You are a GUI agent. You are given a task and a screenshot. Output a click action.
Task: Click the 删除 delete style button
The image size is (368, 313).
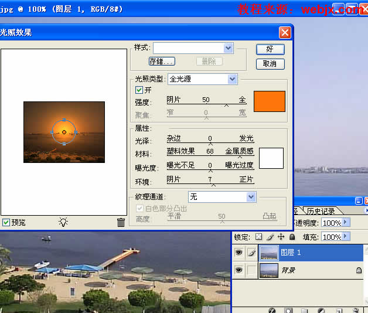coord(209,62)
